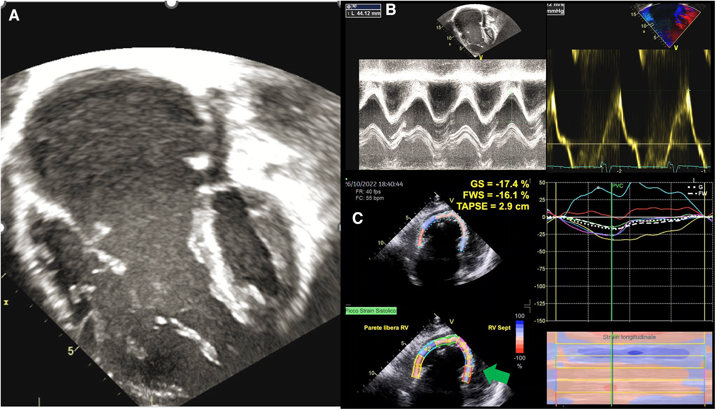Click the Parete libera RV label
The width and height of the screenshot is (716, 410).
[386, 328]
